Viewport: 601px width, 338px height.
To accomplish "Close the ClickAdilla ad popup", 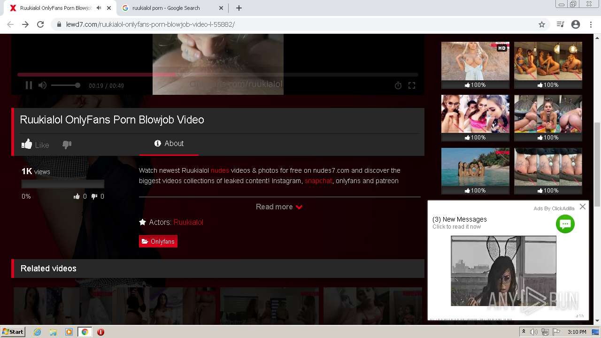I will pyautogui.click(x=583, y=207).
